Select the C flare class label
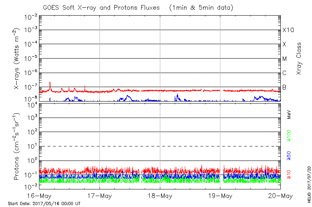The image size is (312, 207). pos(284,73)
